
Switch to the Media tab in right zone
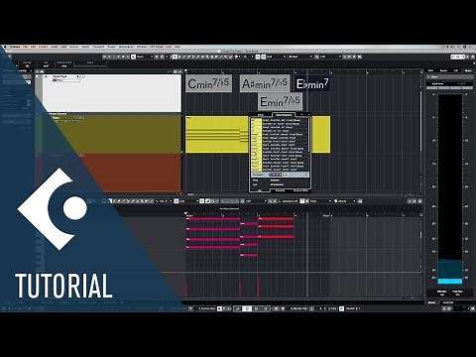pyautogui.click(x=443, y=70)
